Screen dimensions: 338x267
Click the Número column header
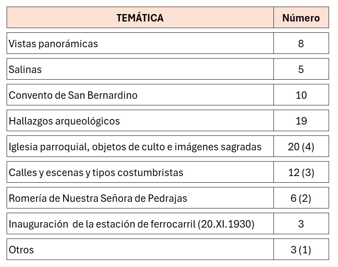coord(301,18)
